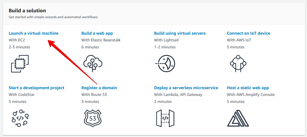This screenshot has height=137, width=307.
Task: Open Deploy a serverless microservice link
Action: tap(186, 88)
